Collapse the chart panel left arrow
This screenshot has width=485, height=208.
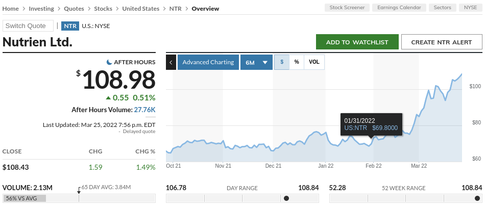[x=171, y=62]
